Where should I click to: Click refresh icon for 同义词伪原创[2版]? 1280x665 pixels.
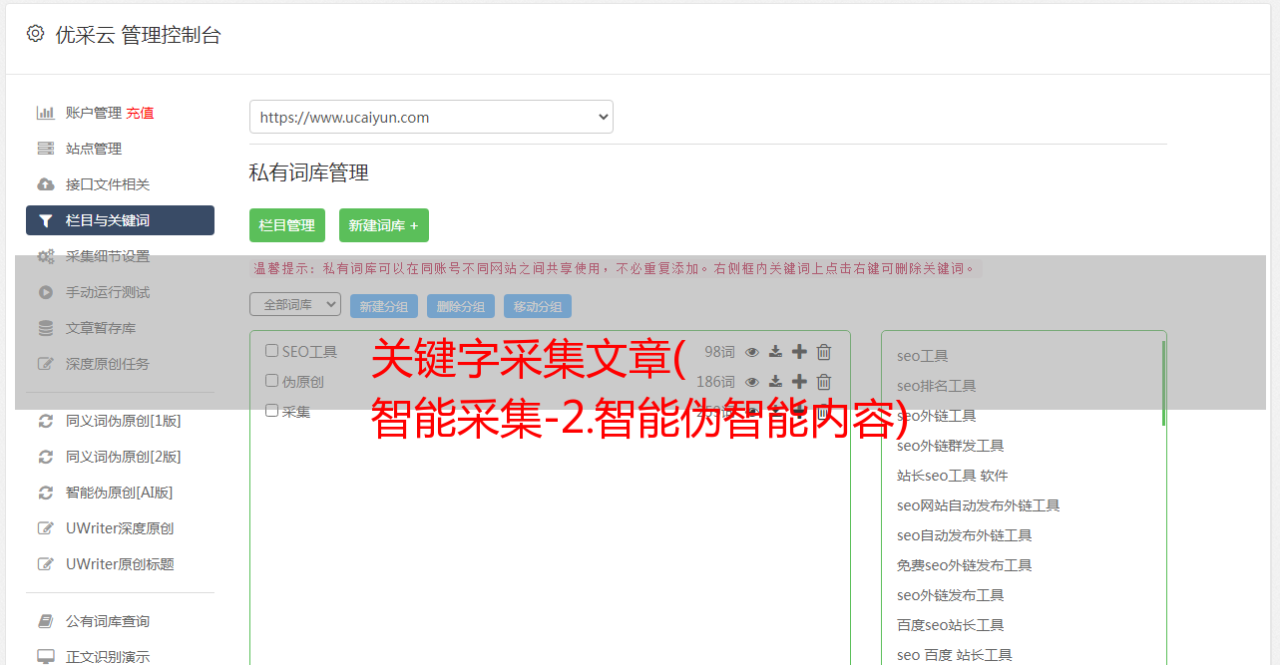pos(46,457)
